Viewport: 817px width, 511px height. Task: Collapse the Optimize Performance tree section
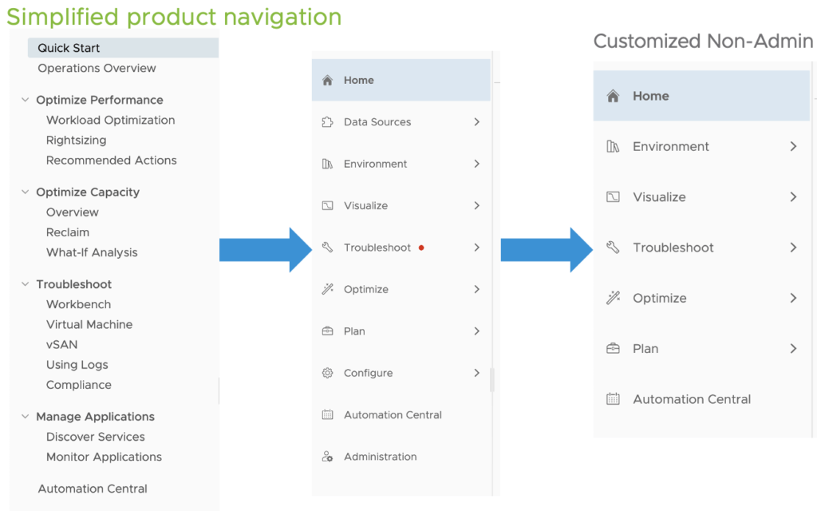coord(24,100)
